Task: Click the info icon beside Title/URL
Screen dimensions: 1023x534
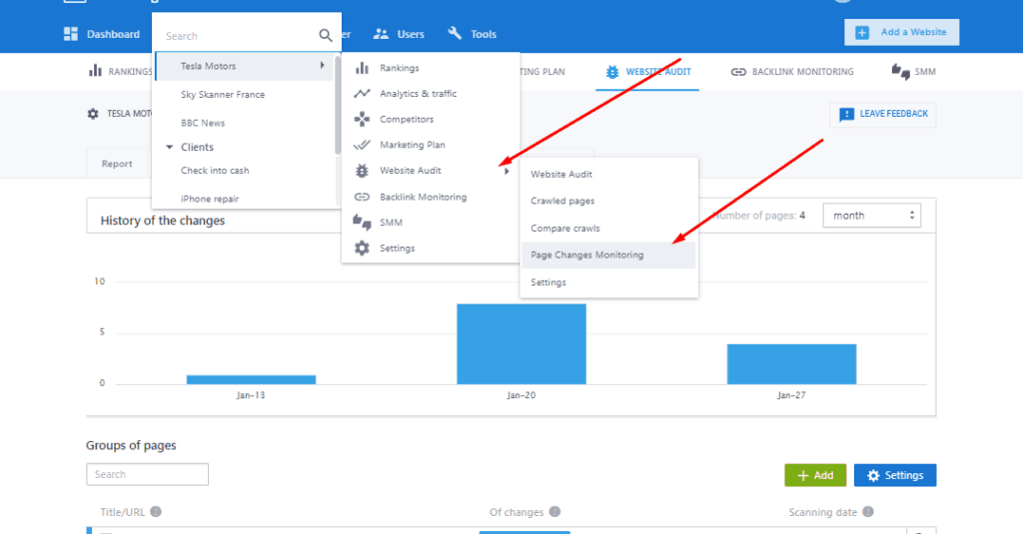Action: (x=156, y=512)
